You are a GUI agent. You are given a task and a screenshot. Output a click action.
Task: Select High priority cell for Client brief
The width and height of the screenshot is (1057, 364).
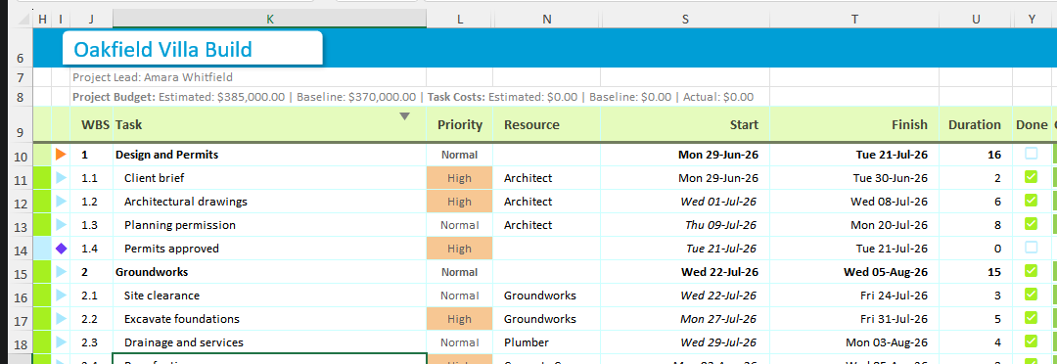pos(460,178)
